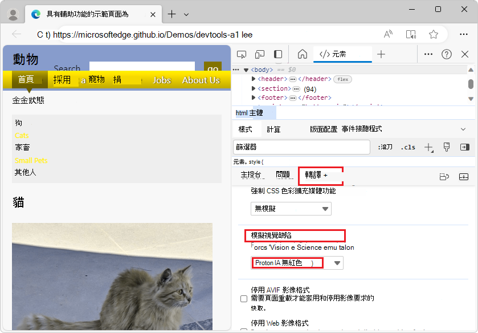Open the tab actions chevron menu
Image resolution: width=478 pixels, height=333 pixels.
click(186, 14)
